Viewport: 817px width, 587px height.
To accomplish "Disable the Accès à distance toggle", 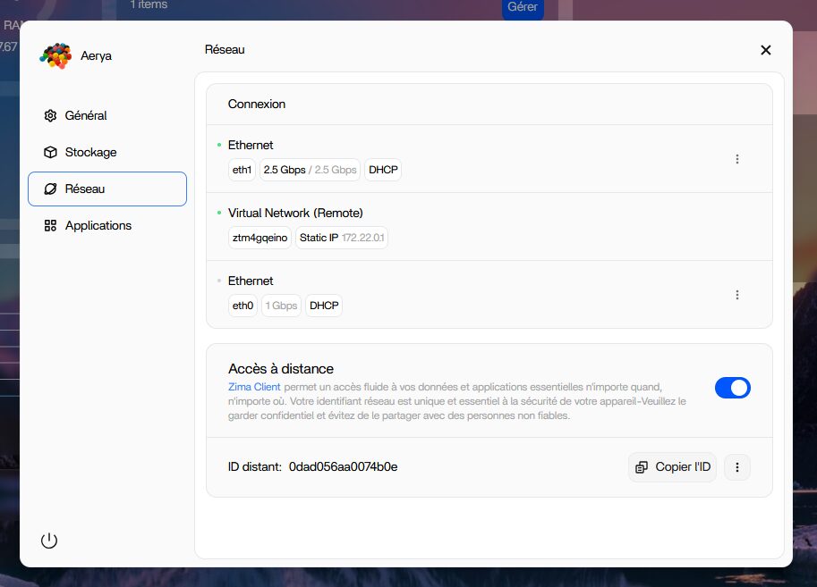I will 732,388.
